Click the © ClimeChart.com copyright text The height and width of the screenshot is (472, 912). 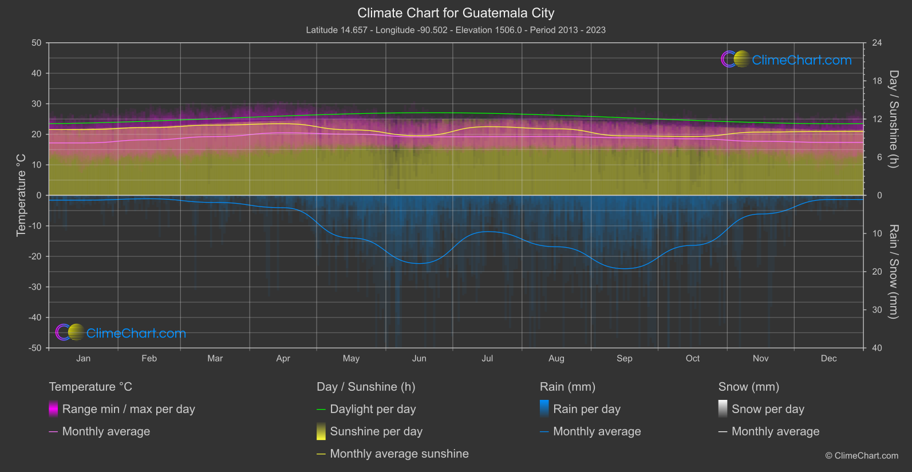coord(862,455)
